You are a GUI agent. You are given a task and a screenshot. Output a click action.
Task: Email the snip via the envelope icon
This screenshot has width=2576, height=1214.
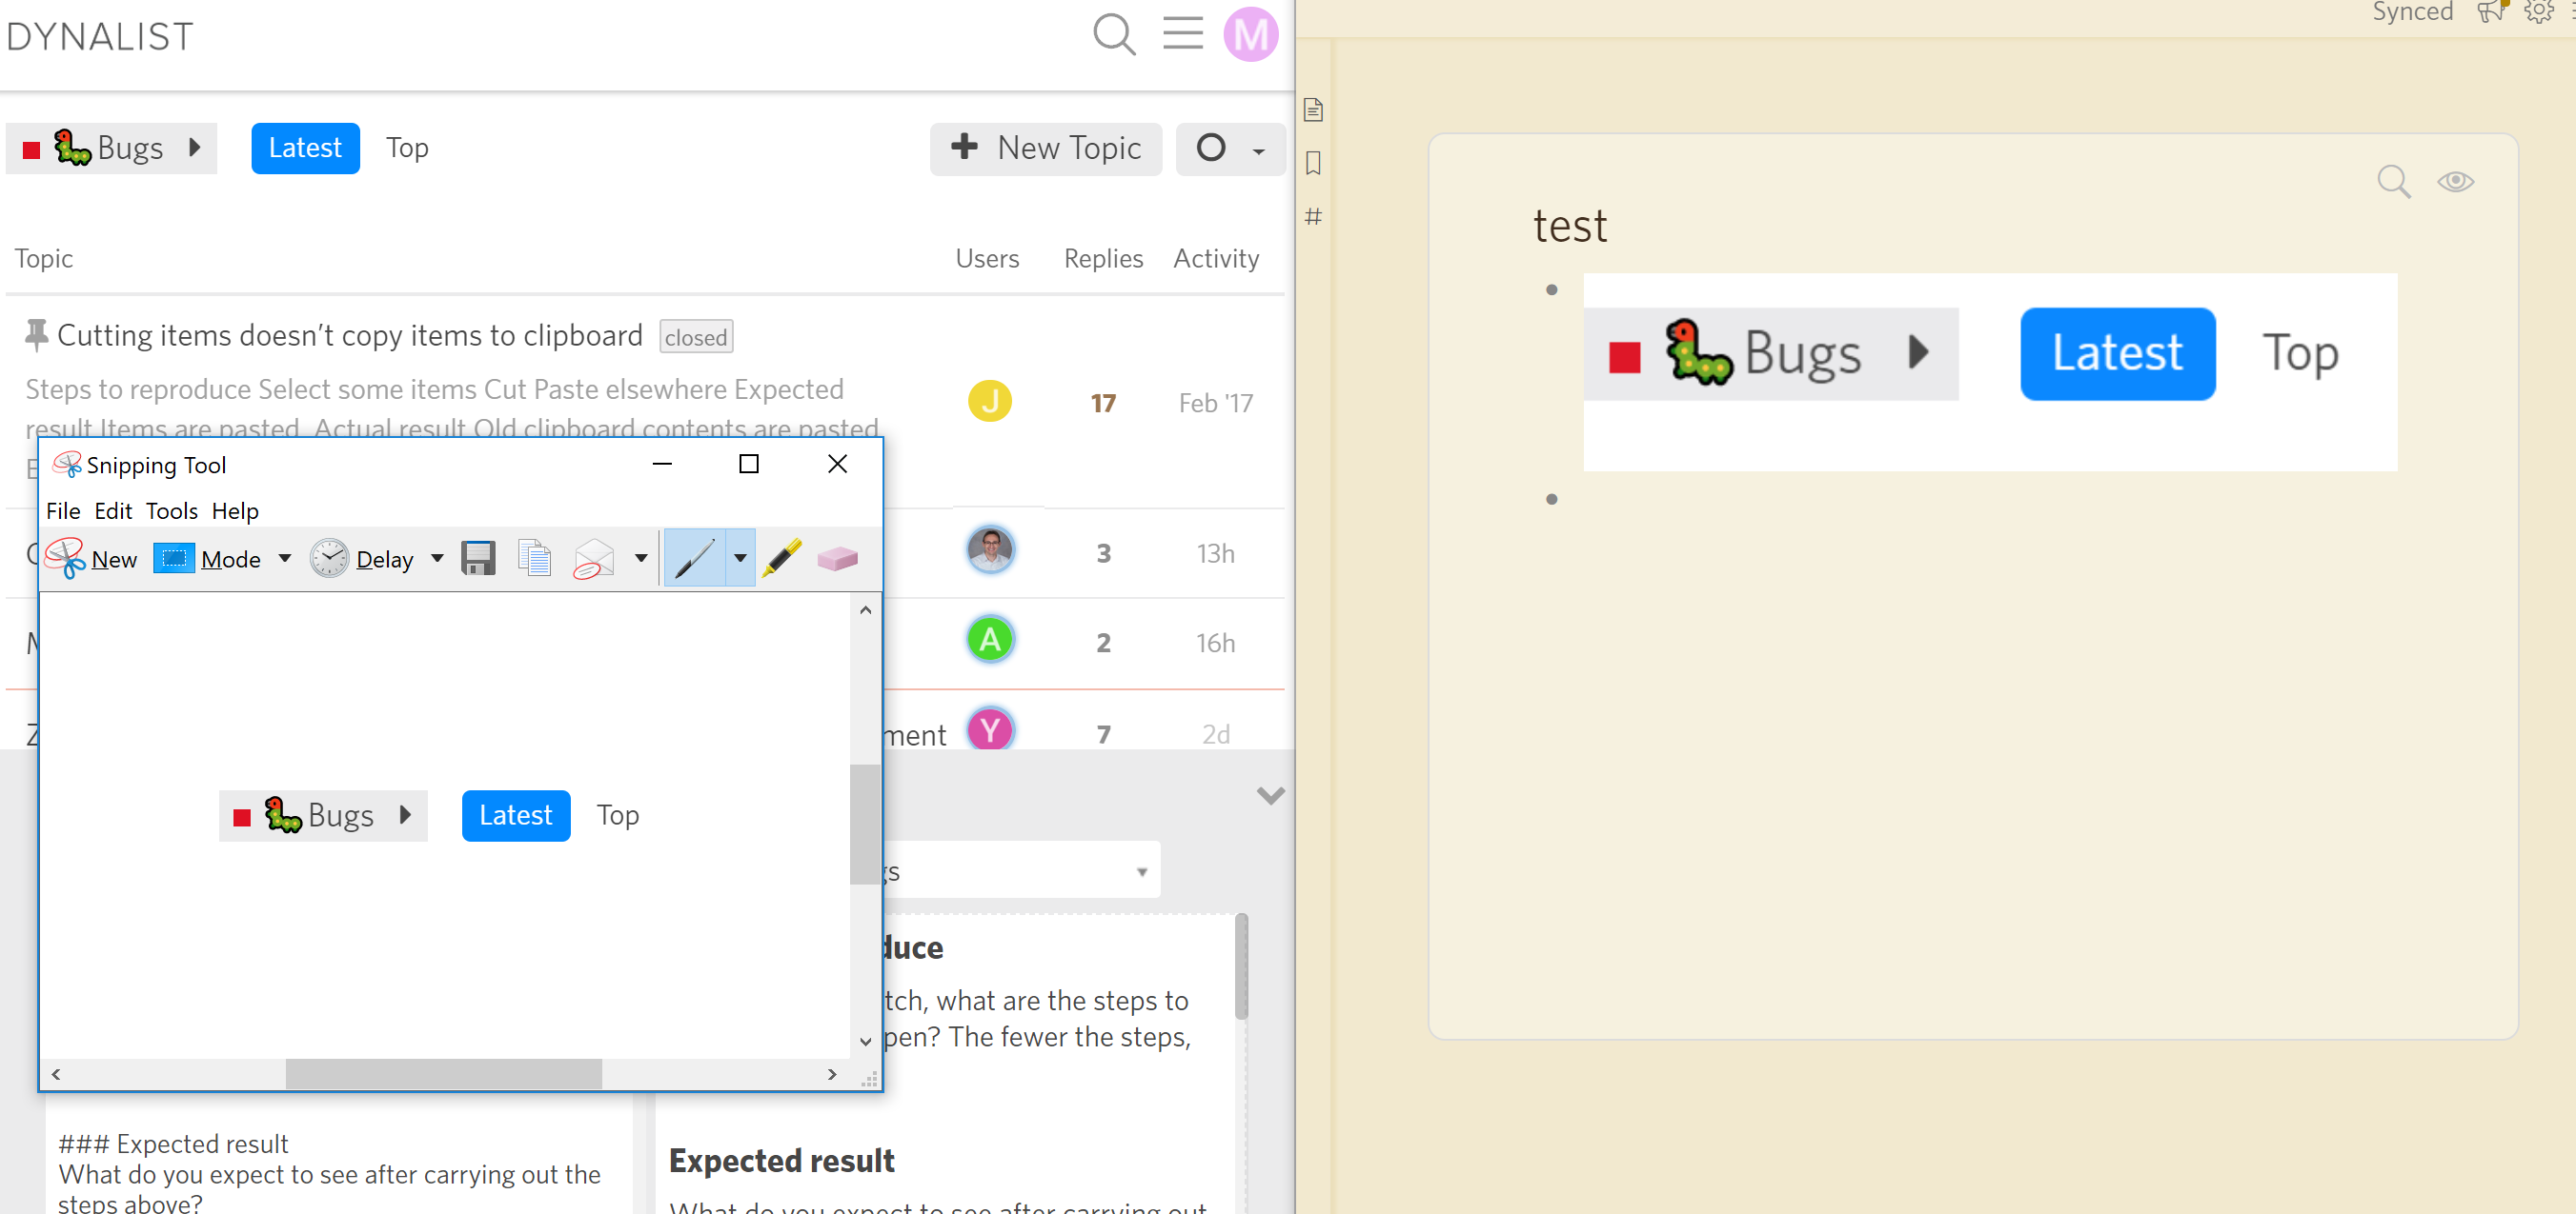tap(594, 558)
